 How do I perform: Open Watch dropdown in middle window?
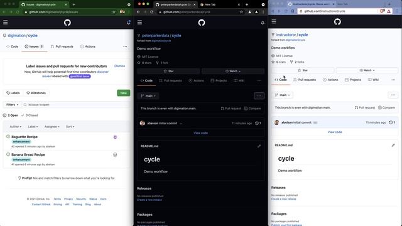233,71
